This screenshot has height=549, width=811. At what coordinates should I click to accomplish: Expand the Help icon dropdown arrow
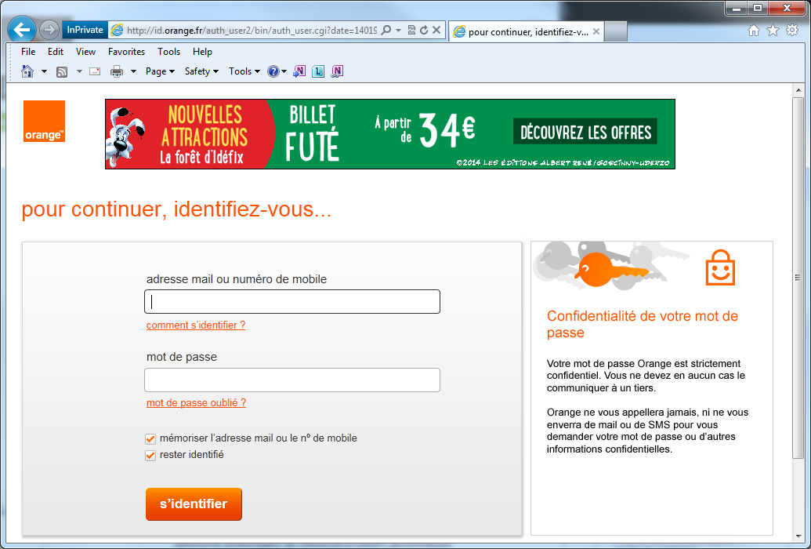284,71
